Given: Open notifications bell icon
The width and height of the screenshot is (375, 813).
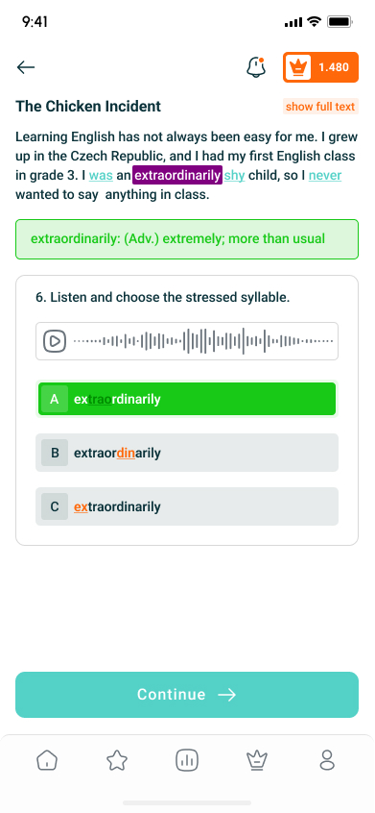Looking at the screenshot, I should [x=255, y=67].
